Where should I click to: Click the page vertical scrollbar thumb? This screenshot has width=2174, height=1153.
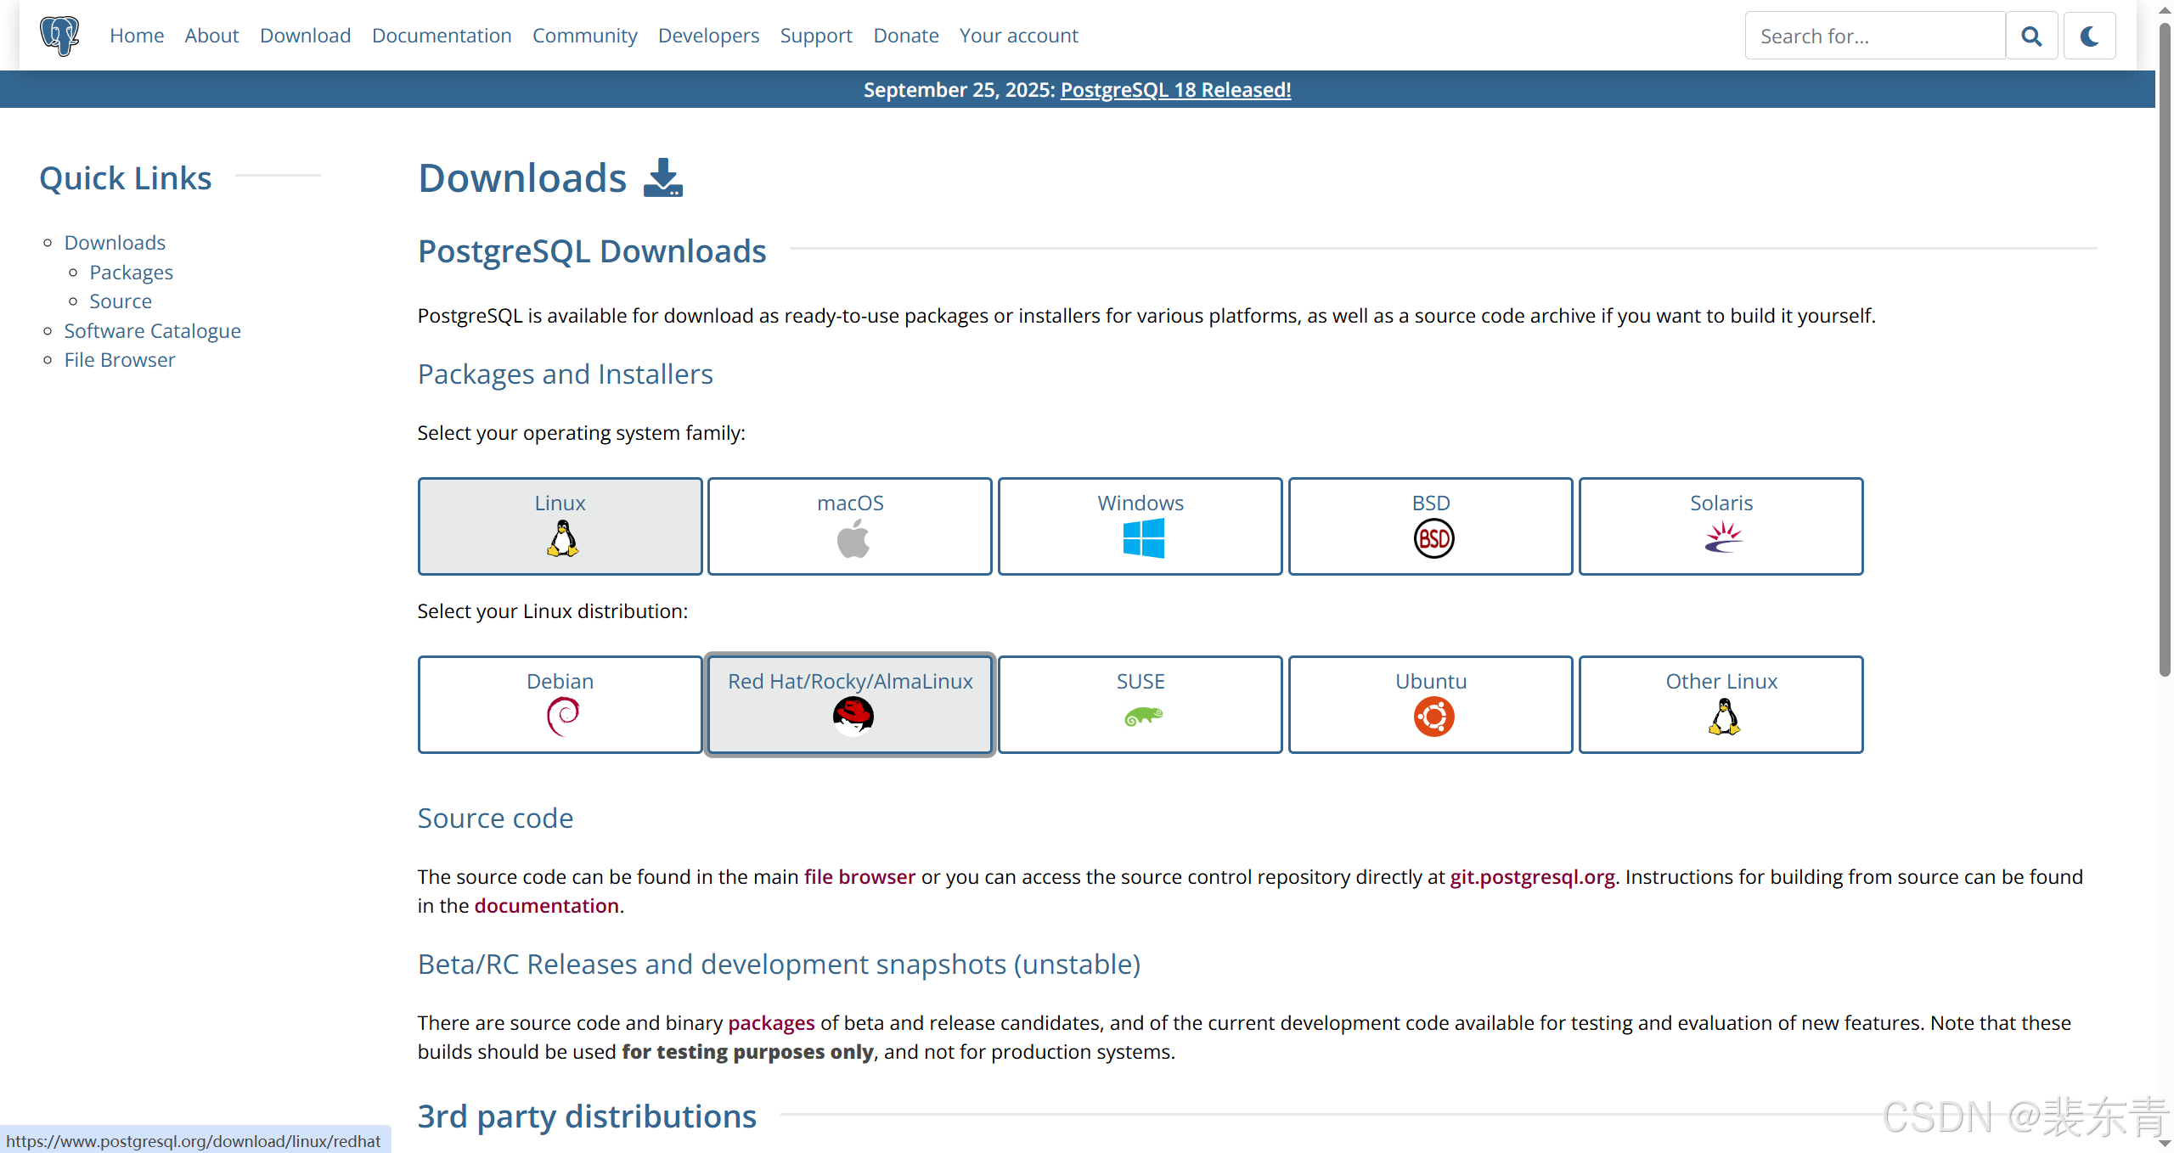click(x=2165, y=350)
